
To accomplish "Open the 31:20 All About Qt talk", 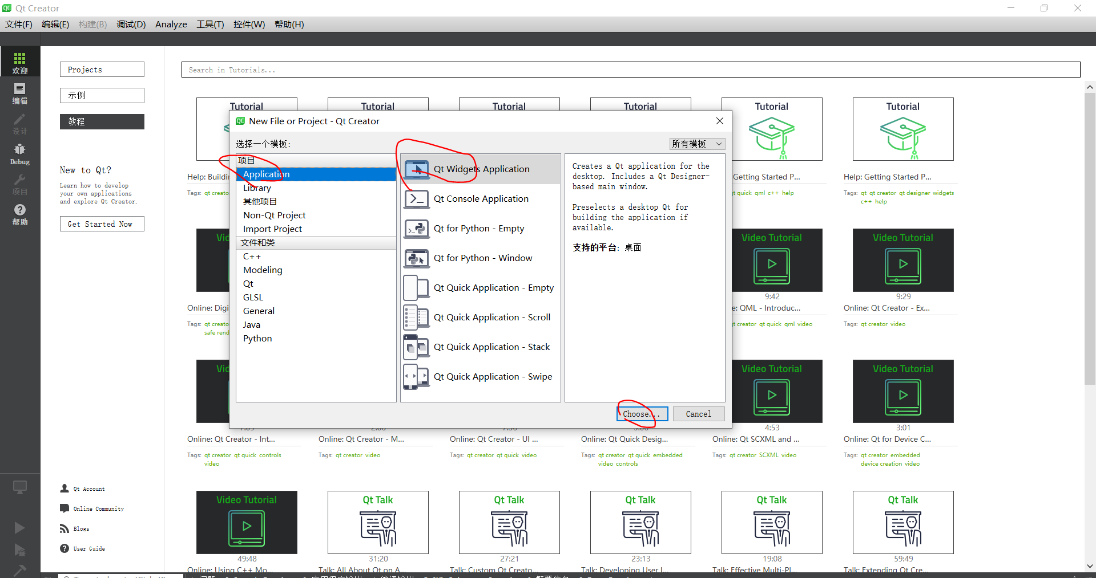I will point(378,523).
